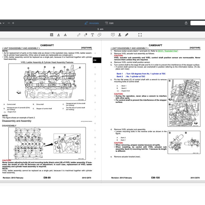Choose the shapes tool
The image size is (205, 205).
[x=99, y=35]
